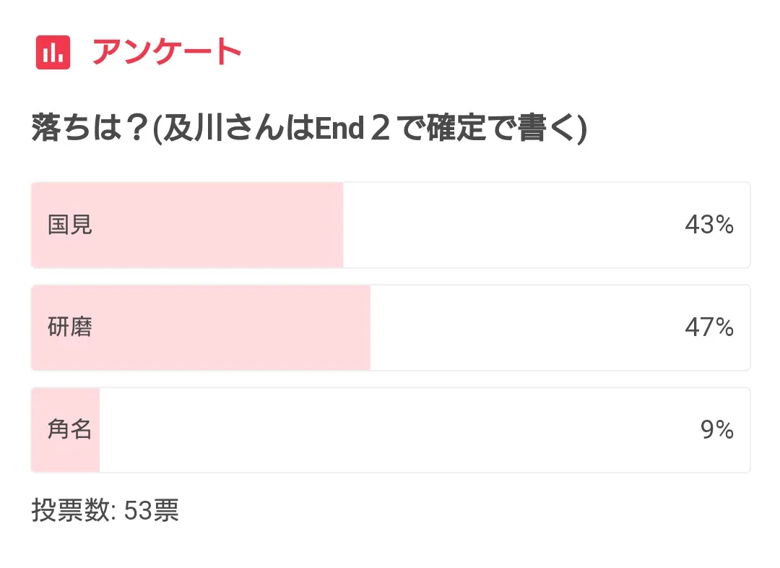The width and height of the screenshot is (780, 568).
Task: Click the 国見 option name text
Action: pyautogui.click(x=70, y=225)
